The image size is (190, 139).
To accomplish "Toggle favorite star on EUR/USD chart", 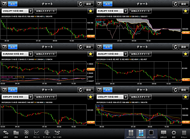I will 90,54.
